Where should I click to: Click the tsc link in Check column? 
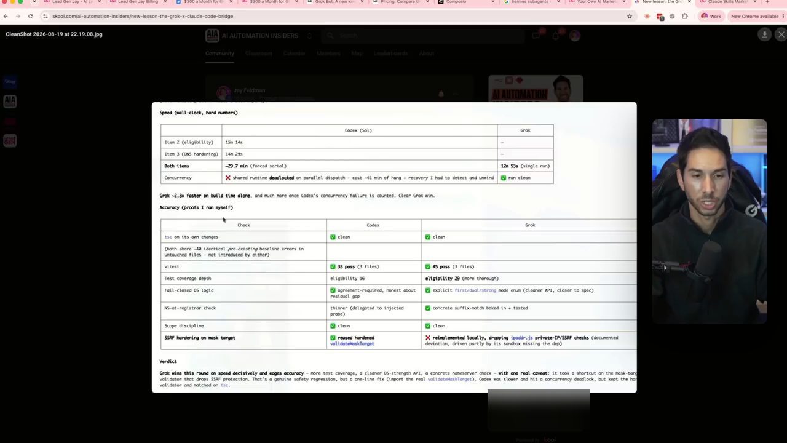tap(168, 237)
